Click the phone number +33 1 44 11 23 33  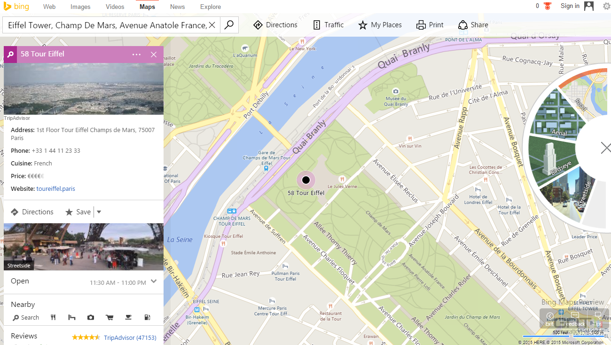(56, 151)
